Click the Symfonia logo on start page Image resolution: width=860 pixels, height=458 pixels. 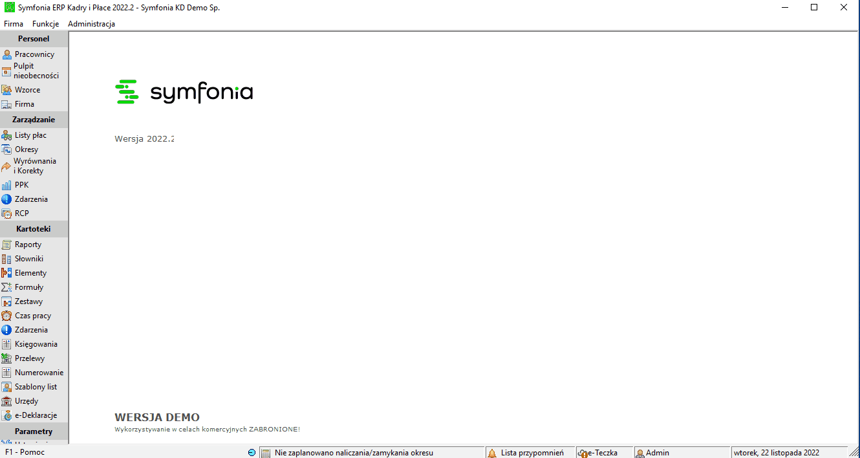click(184, 93)
